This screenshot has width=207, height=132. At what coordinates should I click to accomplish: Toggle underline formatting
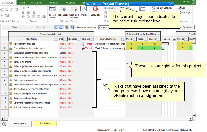(x=33, y=8)
